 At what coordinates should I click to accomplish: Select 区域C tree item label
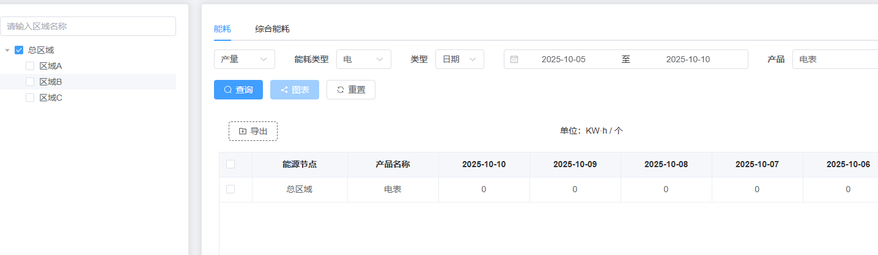click(51, 98)
